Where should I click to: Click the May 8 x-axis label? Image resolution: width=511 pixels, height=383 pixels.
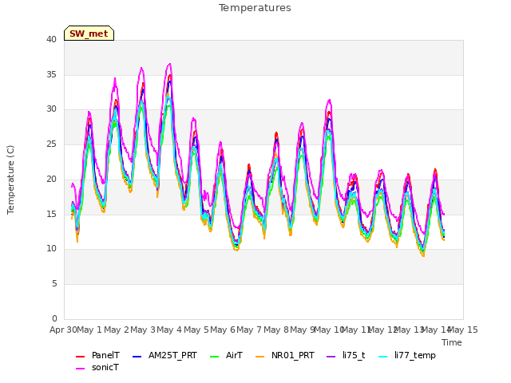coord(276,330)
